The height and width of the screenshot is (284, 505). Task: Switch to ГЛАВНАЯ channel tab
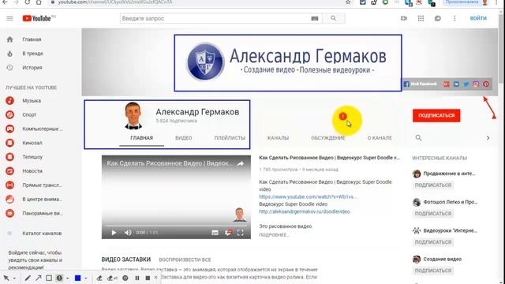[141, 138]
